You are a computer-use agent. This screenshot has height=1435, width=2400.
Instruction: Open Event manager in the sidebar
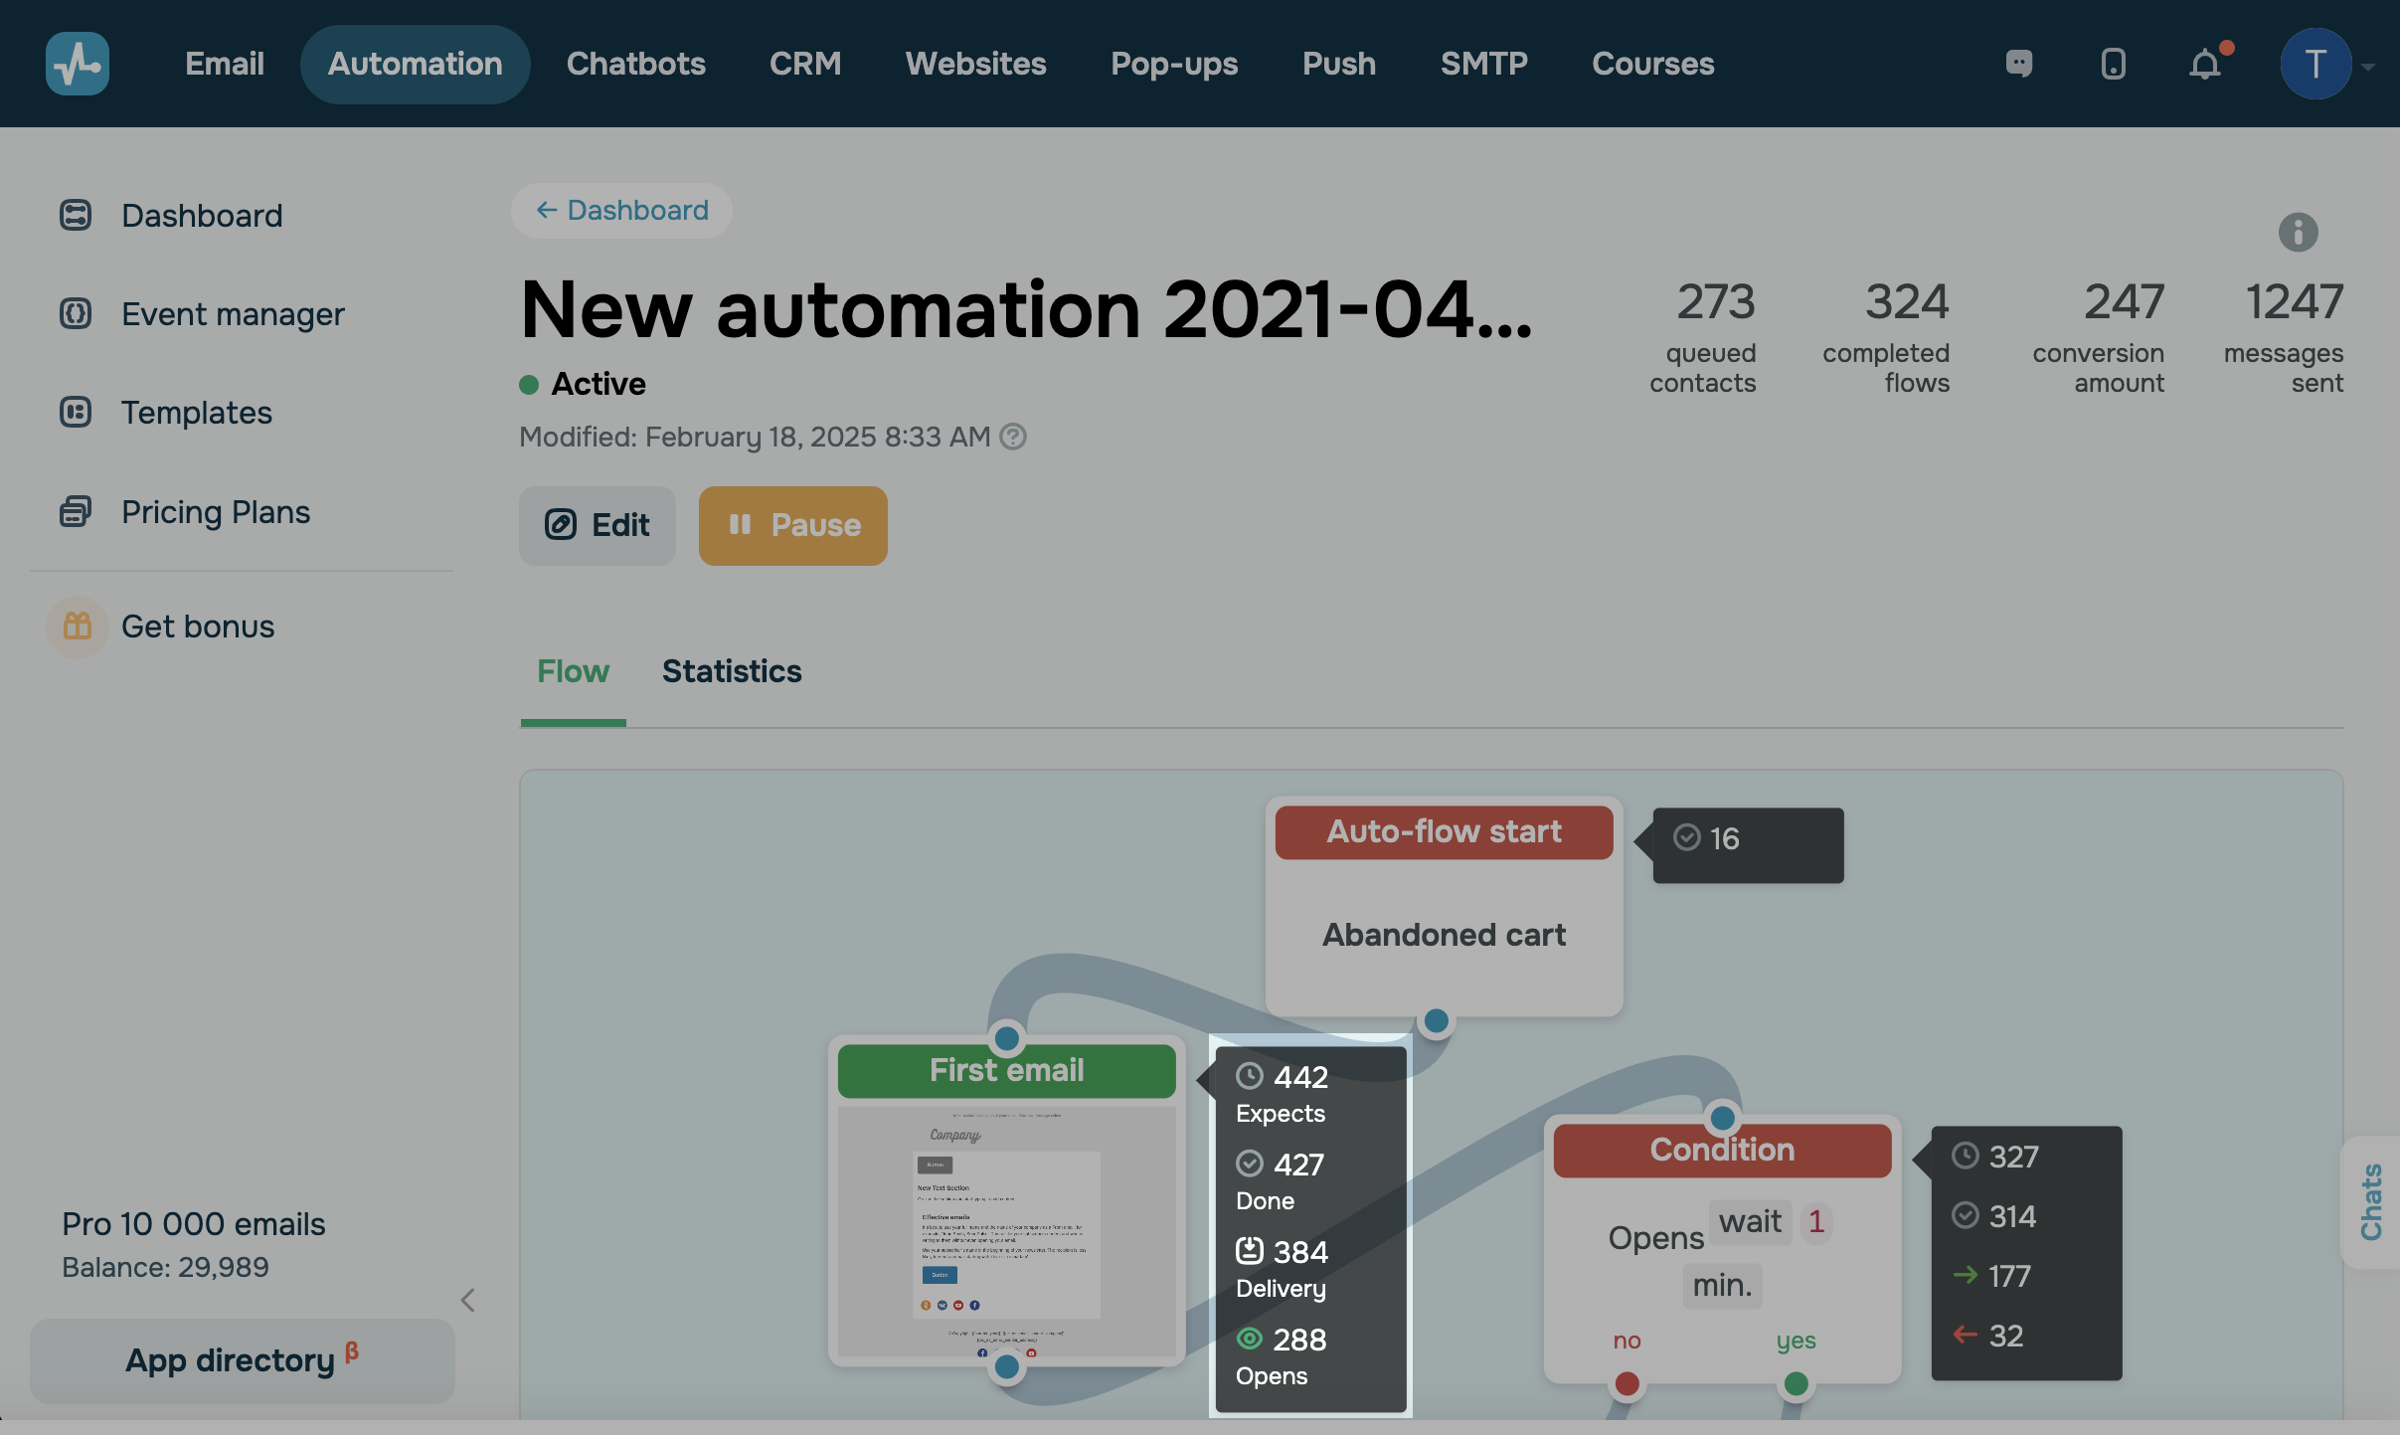[x=233, y=314]
